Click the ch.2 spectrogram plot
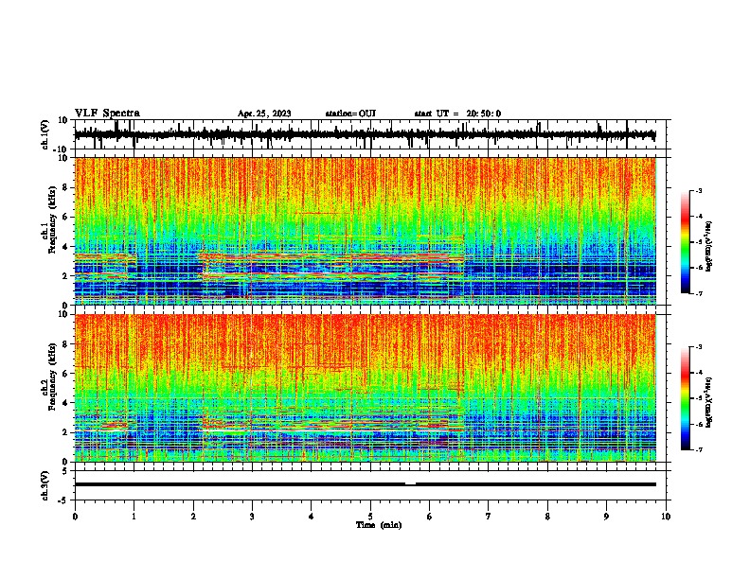The height and width of the screenshot is (579, 750). click(365, 388)
